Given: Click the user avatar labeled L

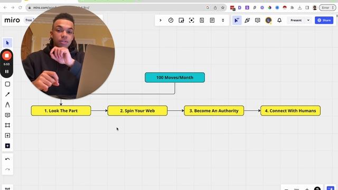Looking at the screenshot, I should 268,21.
